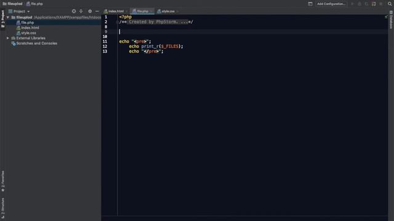Click the Debug bug icon in toolbar
Screen dimensions: 394x221
360,4
